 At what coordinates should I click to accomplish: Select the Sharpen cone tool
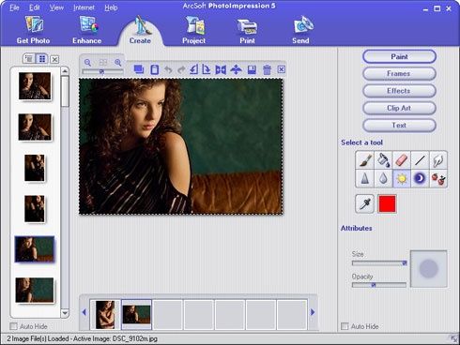365,178
